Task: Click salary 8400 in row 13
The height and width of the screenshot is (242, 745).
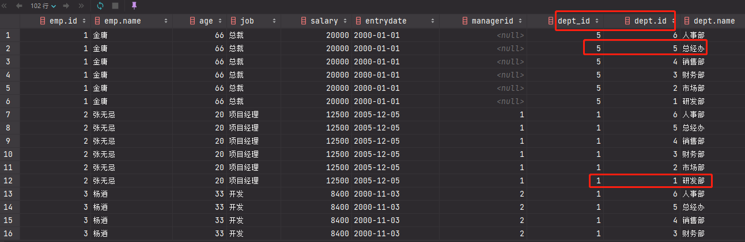Action: click(x=316, y=194)
